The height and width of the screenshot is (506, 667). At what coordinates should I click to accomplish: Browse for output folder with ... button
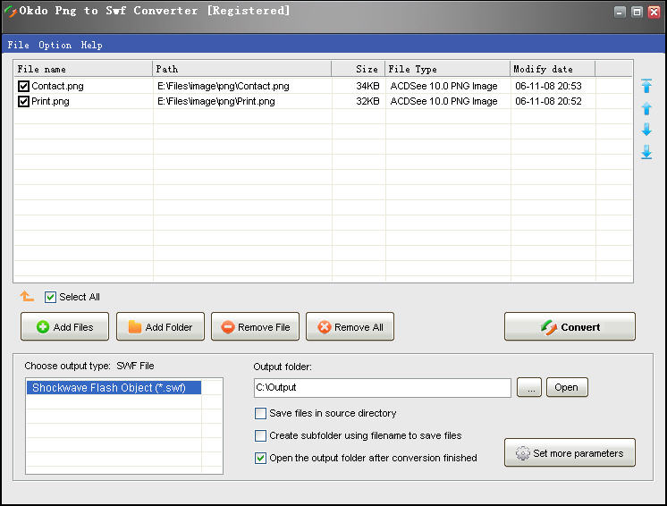click(529, 387)
